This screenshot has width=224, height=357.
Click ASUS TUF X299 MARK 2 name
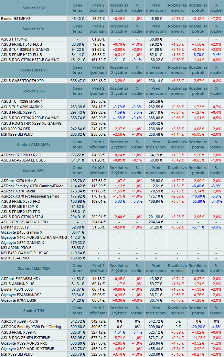pos(22,107)
